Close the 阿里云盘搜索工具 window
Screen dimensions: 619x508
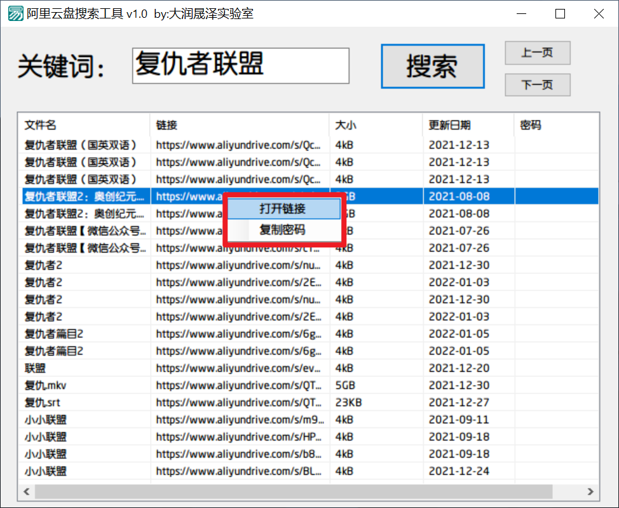click(x=599, y=14)
